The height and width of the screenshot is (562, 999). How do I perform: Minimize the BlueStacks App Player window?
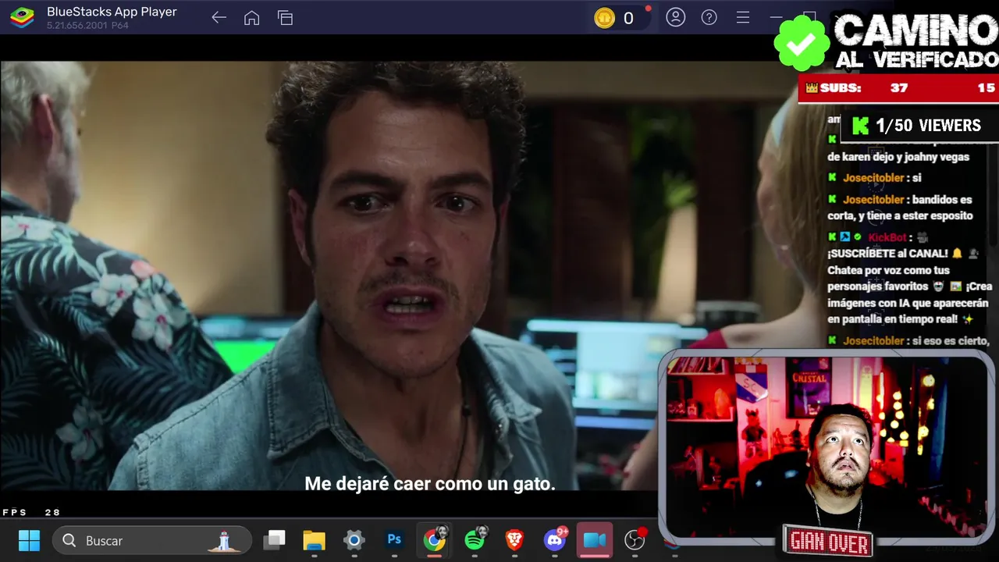[x=776, y=17]
